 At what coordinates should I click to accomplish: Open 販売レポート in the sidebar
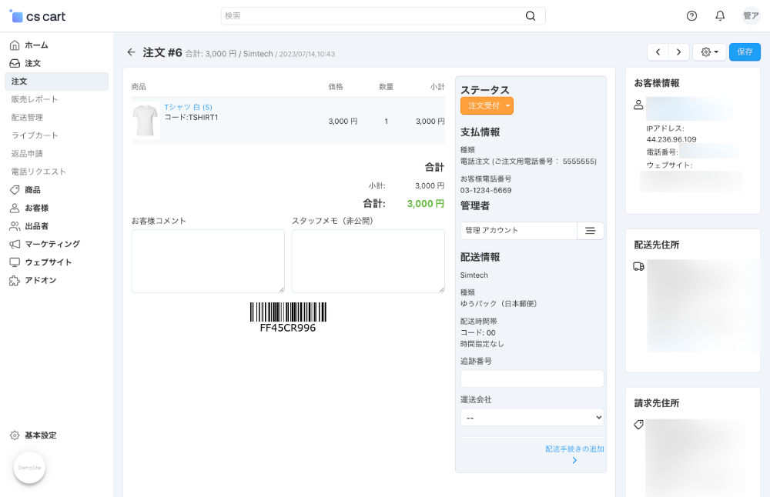(x=35, y=99)
